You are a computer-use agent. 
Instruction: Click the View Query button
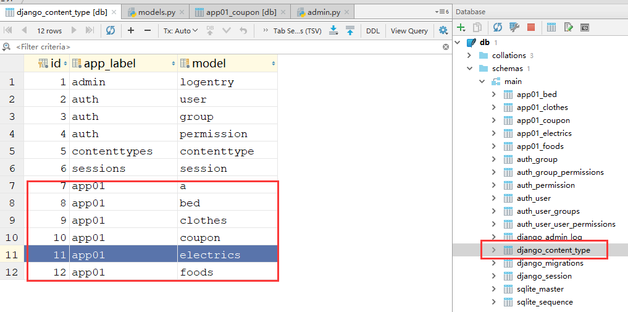[x=409, y=30]
